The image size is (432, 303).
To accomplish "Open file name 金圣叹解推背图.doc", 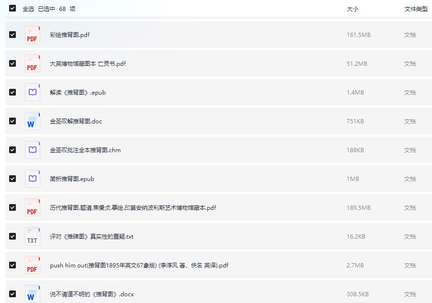I will (x=76, y=121).
